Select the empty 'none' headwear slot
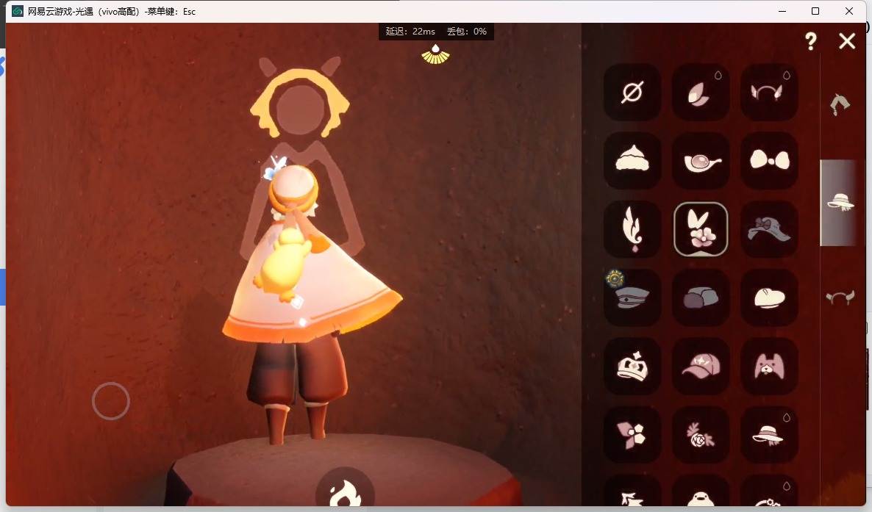Image resolution: width=872 pixels, height=512 pixels. [632, 93]
